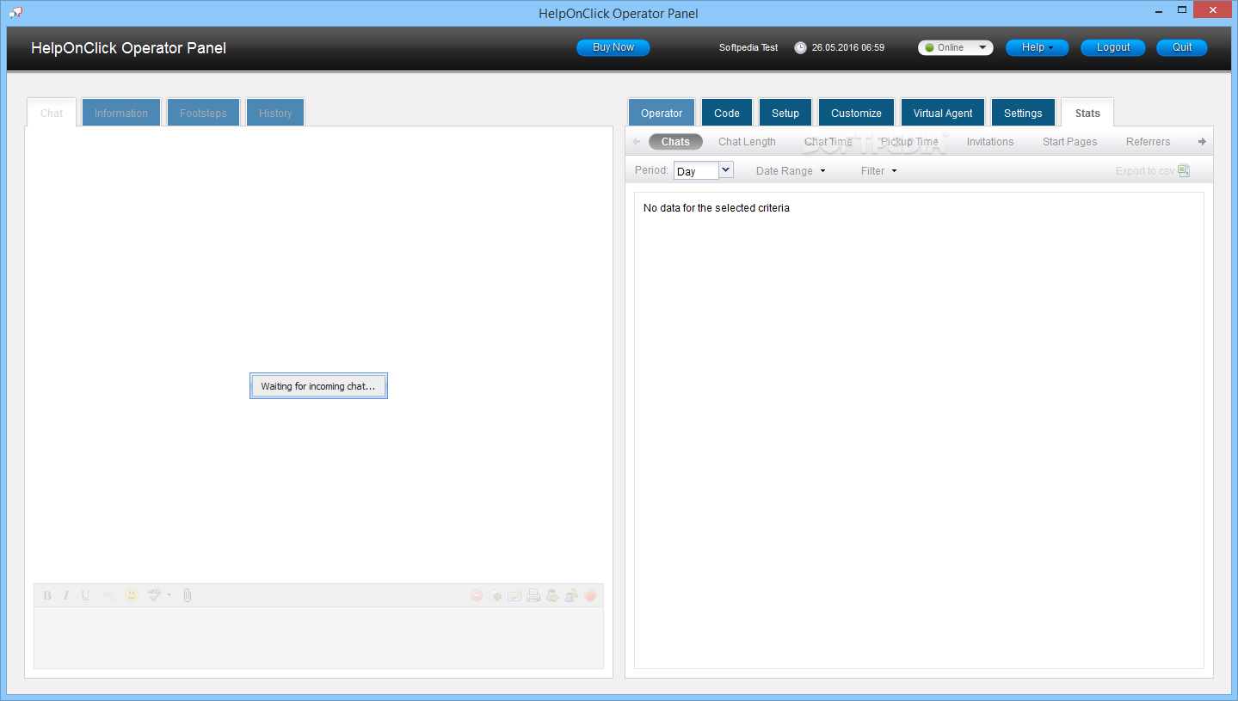Click the green arrow push page icon
Image resolution: width=1238 pixels, height=701 pixels.
pos(496,595)
